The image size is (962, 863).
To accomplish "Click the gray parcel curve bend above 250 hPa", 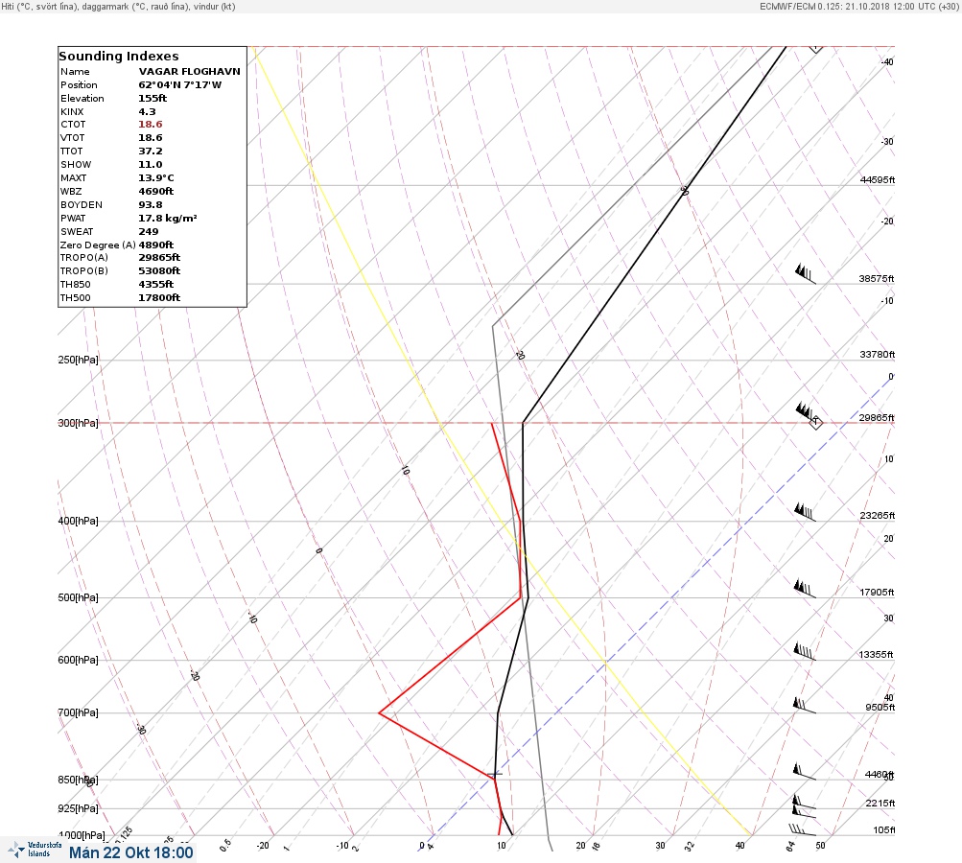I will click(x=493, y=326).
